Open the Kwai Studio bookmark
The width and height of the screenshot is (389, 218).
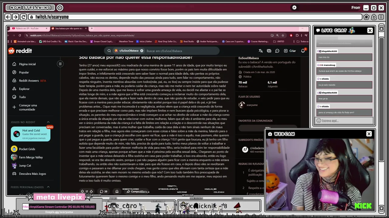point(187,41)
